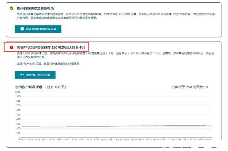Select the heading 将账户状况评级保持在 250 或更高达到 6 个月
This screenshot has width=228, height=151.
click(x=51, y=47)
